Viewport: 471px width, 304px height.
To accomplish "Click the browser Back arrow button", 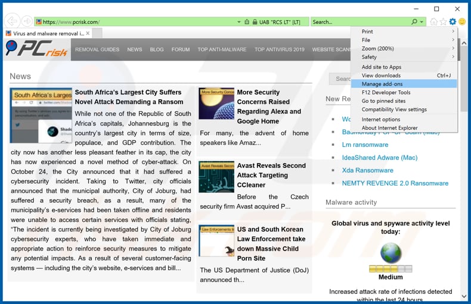I will click(x=11, y=21).
